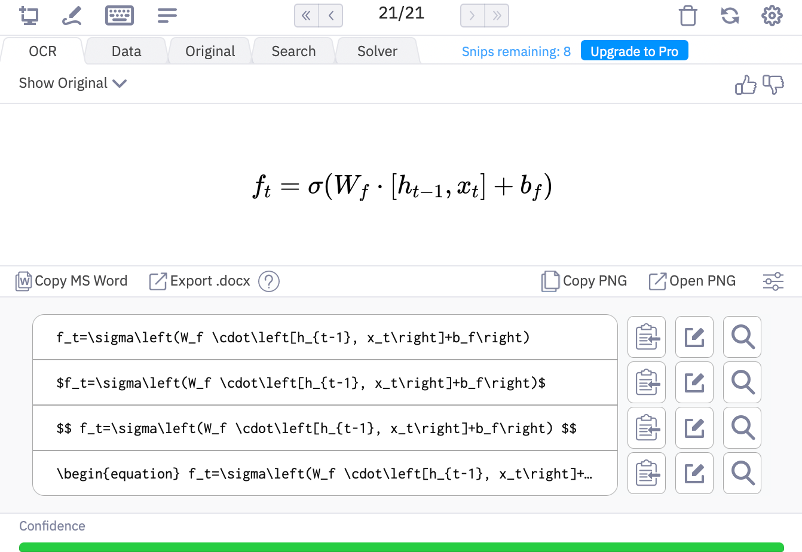Go to next snip arrow

472,16
